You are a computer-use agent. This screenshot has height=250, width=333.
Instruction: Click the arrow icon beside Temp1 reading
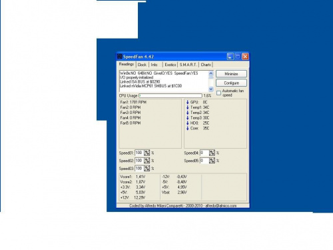click(x=187, y=107)
